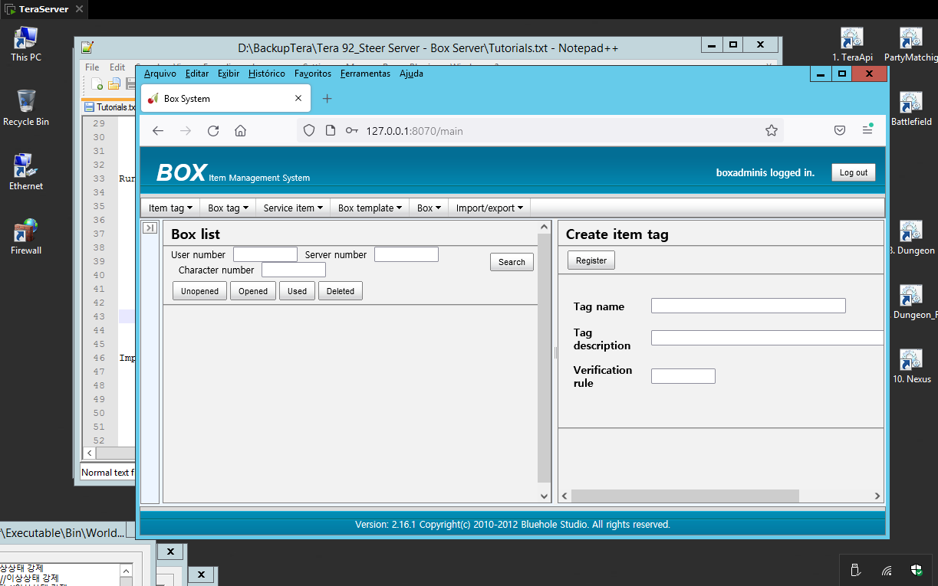Click the Unopened filter button
938x586 pixels.
point(199,291)
